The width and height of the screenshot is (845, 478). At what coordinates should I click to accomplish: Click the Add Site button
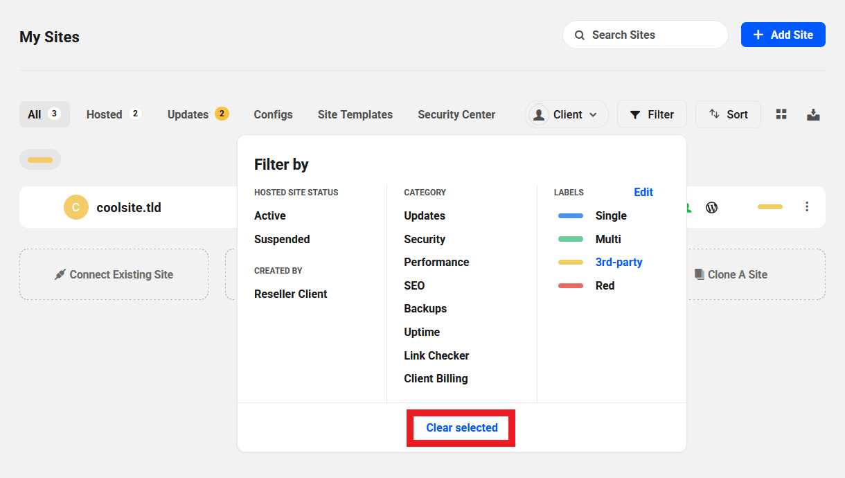coord(783,35)
